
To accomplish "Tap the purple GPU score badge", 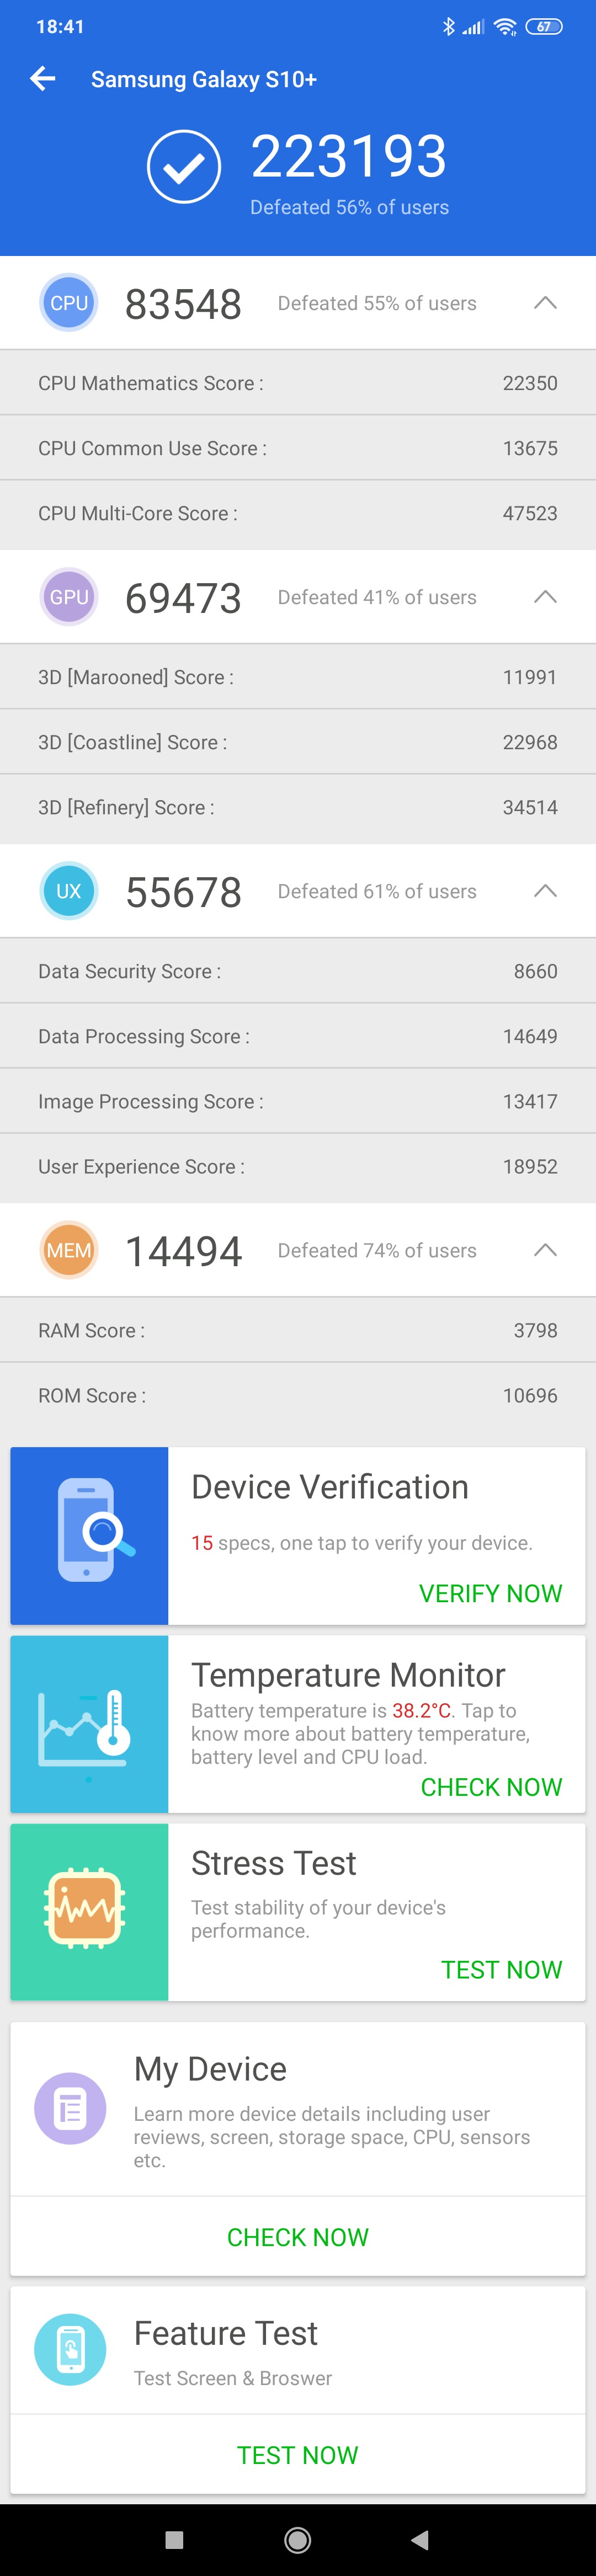I will (x=69, y=597).
